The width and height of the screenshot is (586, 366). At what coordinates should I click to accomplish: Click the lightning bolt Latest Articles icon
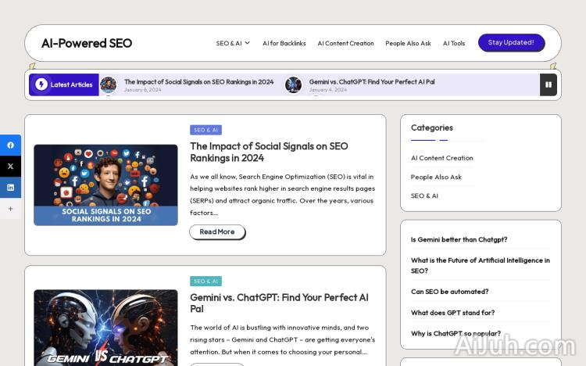click(x=41, y=84)
